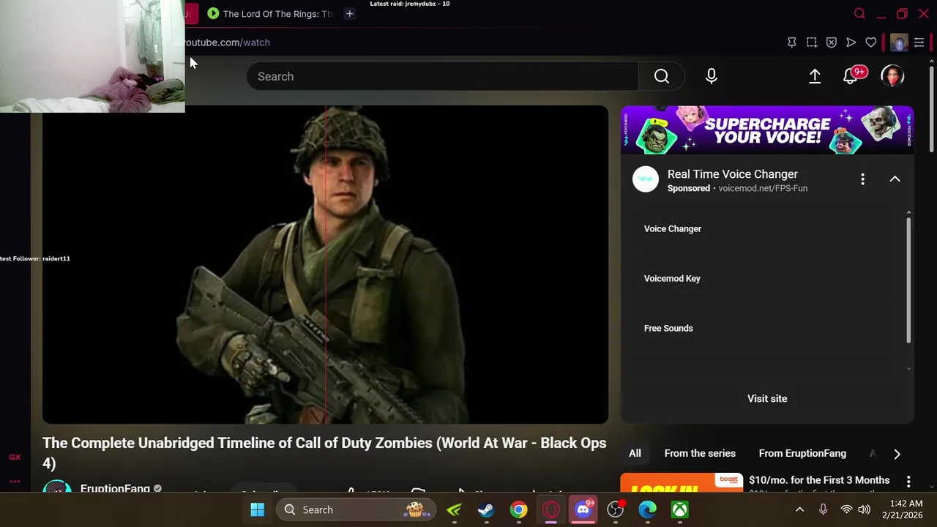
Task: Click ad panel scrollbar thumb
Action: pos(908,280)
